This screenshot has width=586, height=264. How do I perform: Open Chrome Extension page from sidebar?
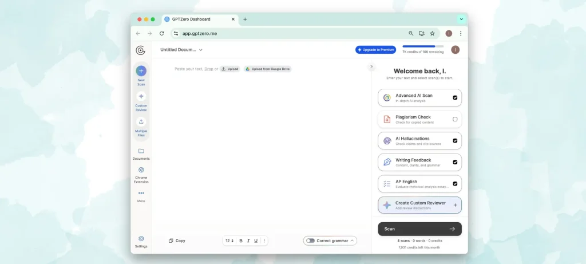point(141,175)
